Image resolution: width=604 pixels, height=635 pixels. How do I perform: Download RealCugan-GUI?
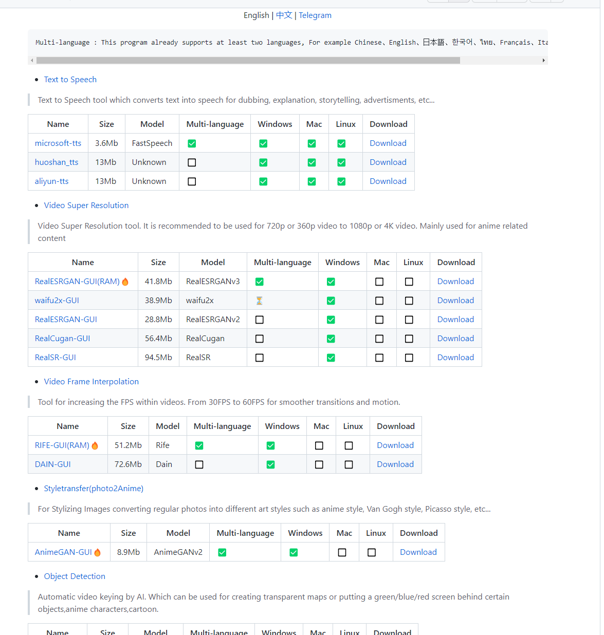coord(455,338)
